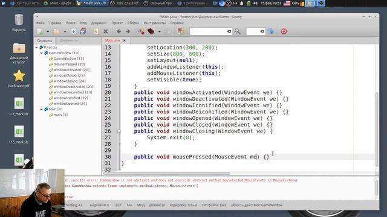Open the Корзина desktop icon
The width and height of the screenshot is (387, 217).
click(19, 23)
